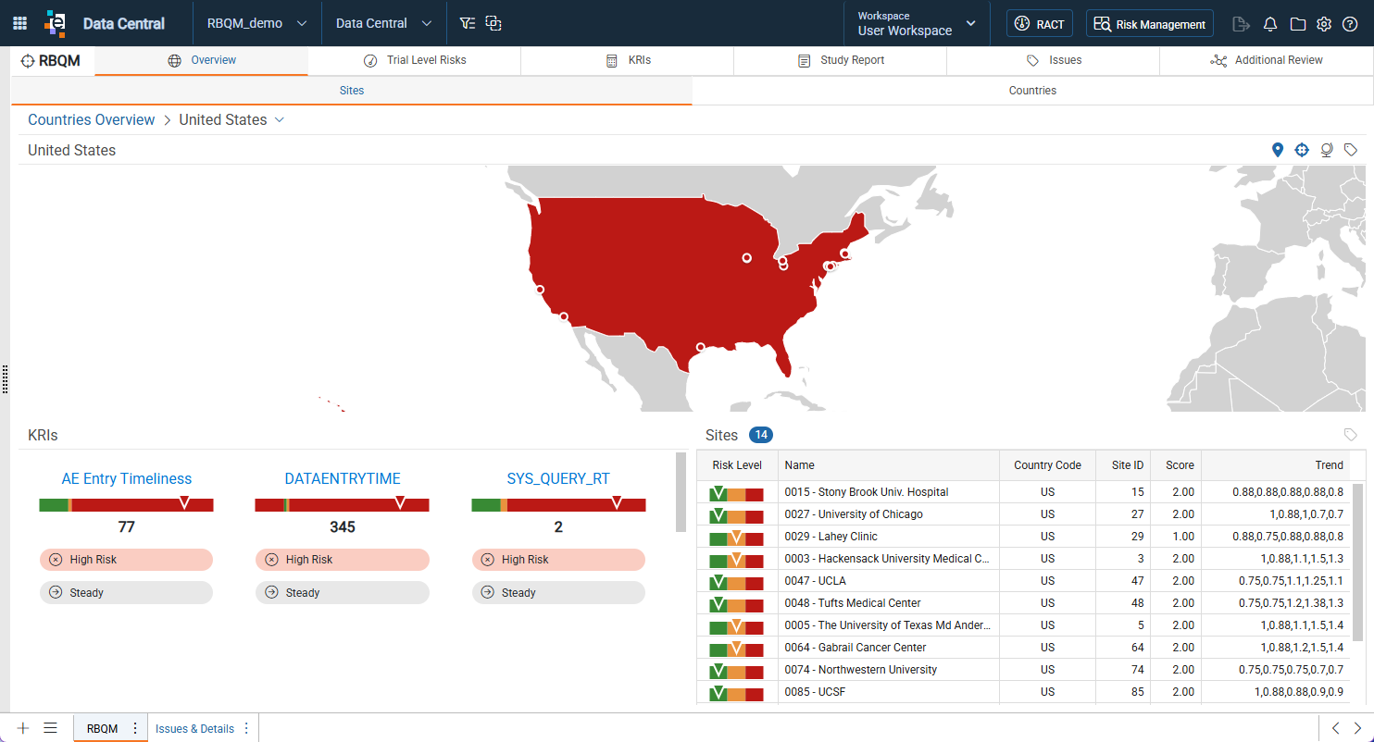The image size is (1374, 742).
Task: Click the SYS_QUERY_RT risk gauge bar
Action: [x=558, y=504]
